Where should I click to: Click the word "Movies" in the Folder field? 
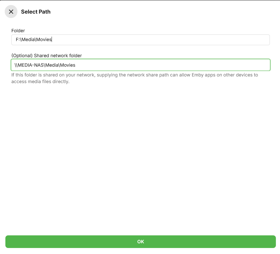44,40
